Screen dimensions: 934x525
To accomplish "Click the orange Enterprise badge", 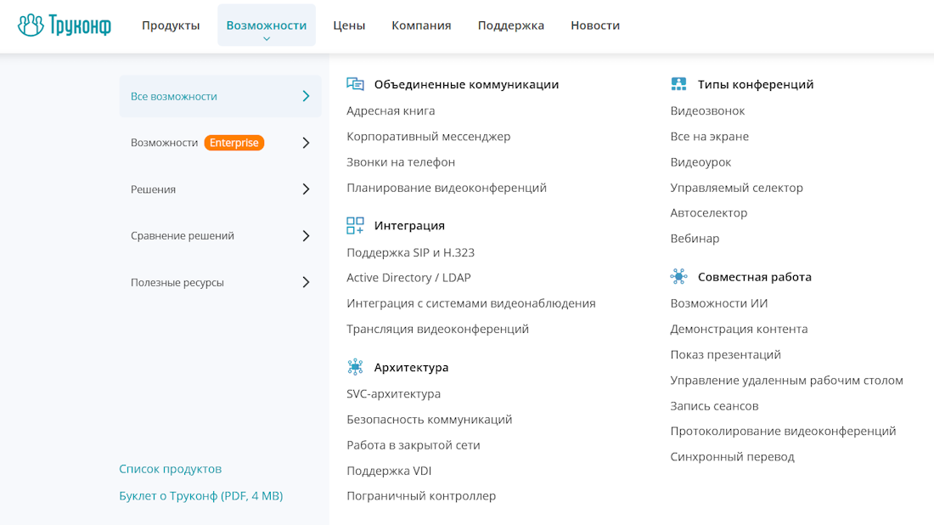I will coord(234,142).
